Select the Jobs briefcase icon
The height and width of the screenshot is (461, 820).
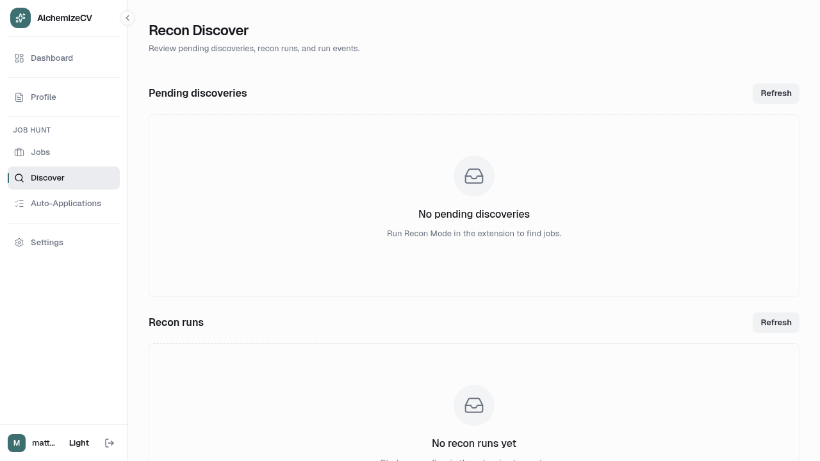(x=19, y=152)
